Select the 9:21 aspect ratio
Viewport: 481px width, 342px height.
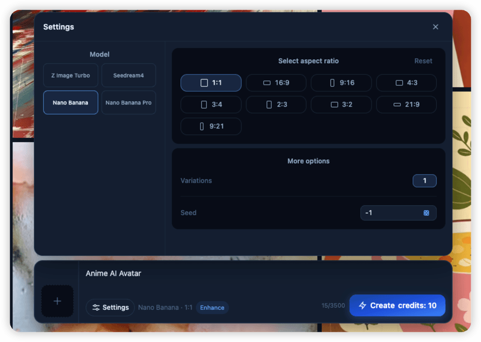(x=211, y=126)
